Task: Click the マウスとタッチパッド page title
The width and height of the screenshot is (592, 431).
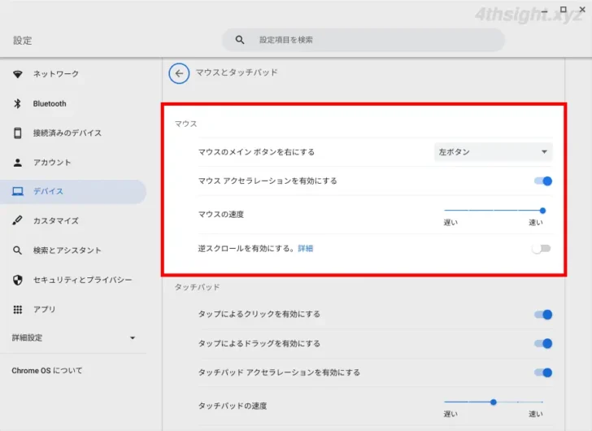Action: click(x=237, y=72)
